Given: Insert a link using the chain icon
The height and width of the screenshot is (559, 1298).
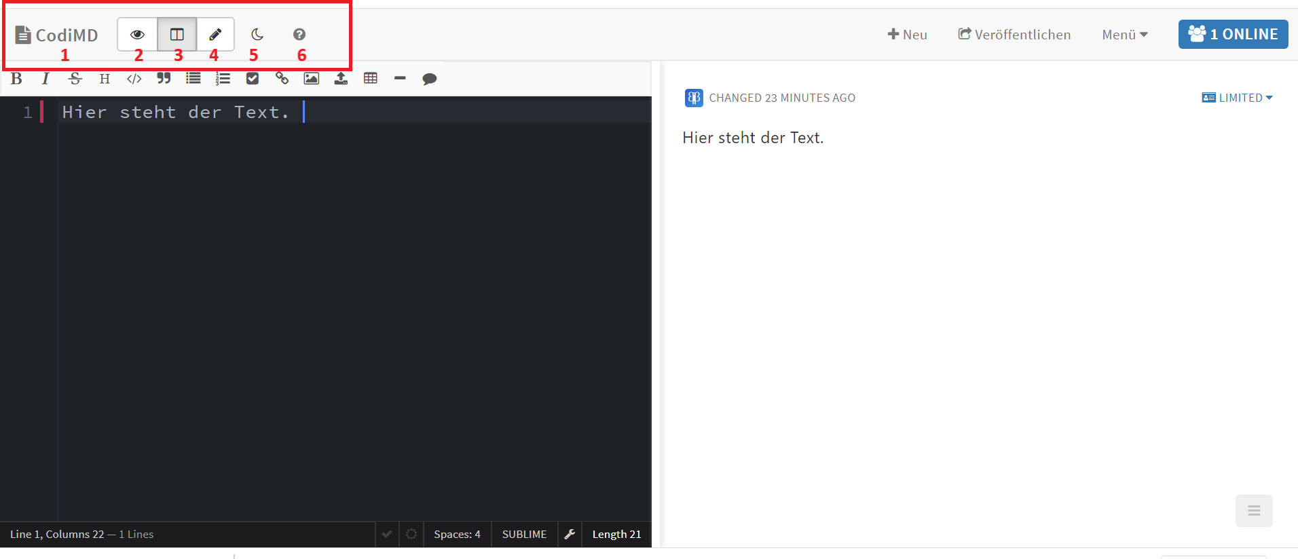Looking at the screenshot, I should tap(282, 79).
